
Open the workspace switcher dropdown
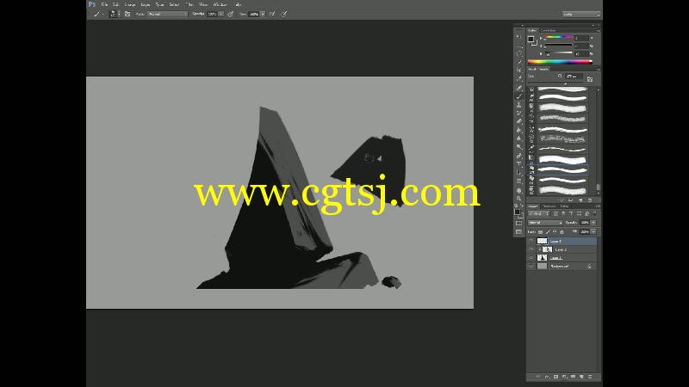tap(581, 14)
